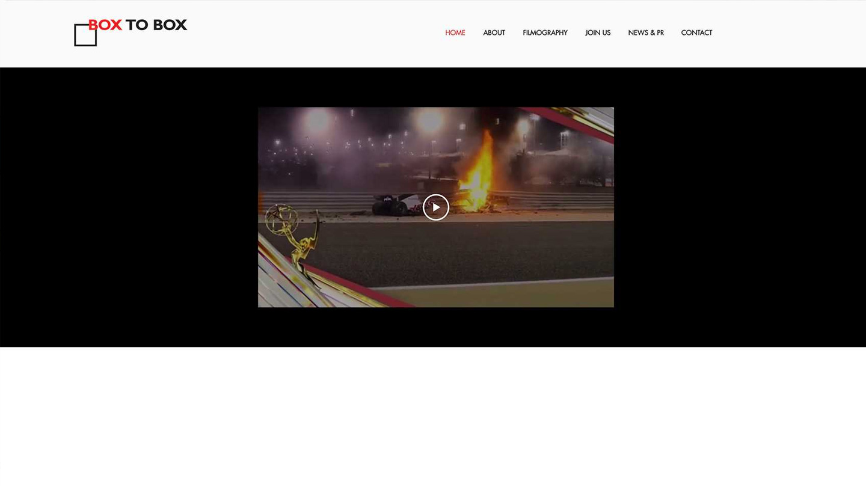Click the black banner left of video
Viewport: 866px width, 487px height.
pyautogui.click(x=129, y=207)
